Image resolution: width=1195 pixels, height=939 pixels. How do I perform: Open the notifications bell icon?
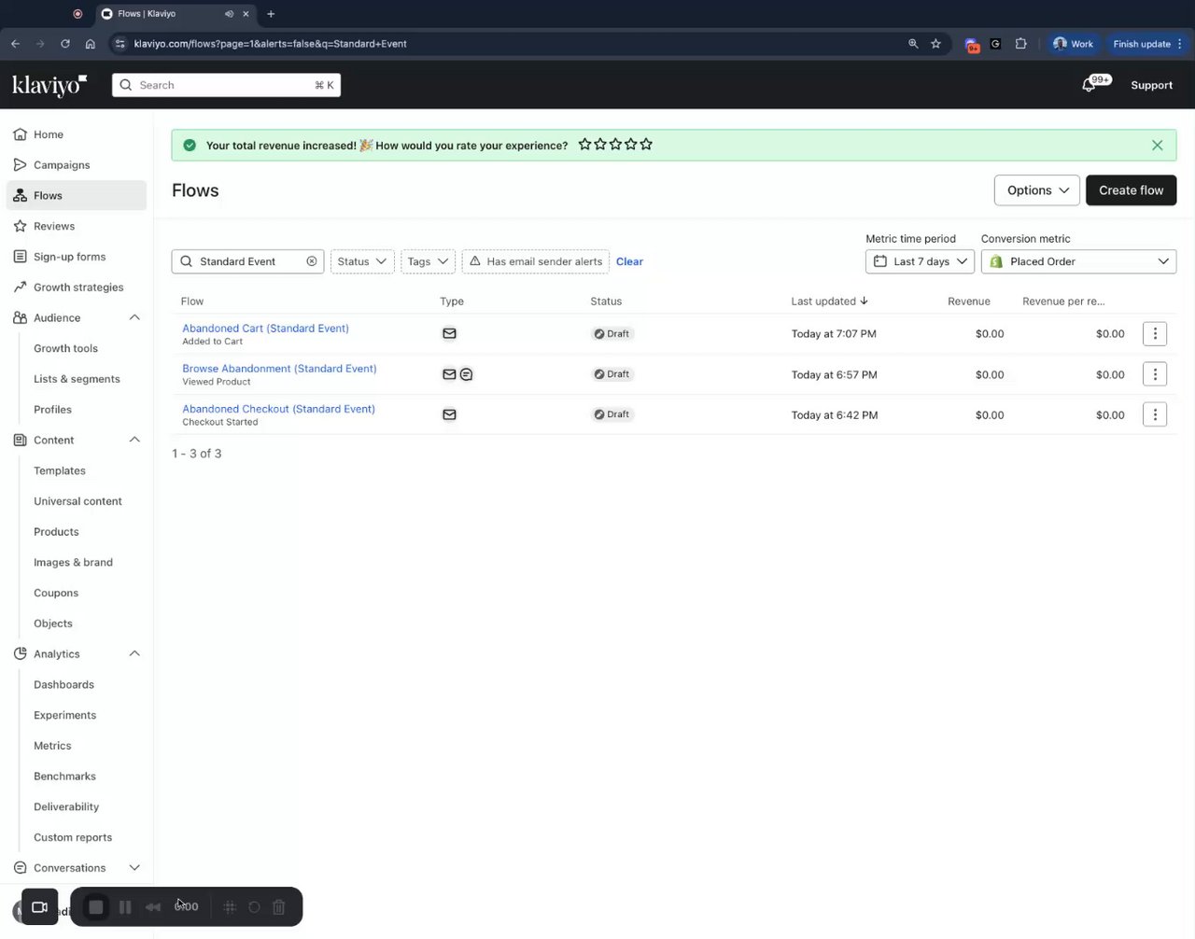point(1089,85)
